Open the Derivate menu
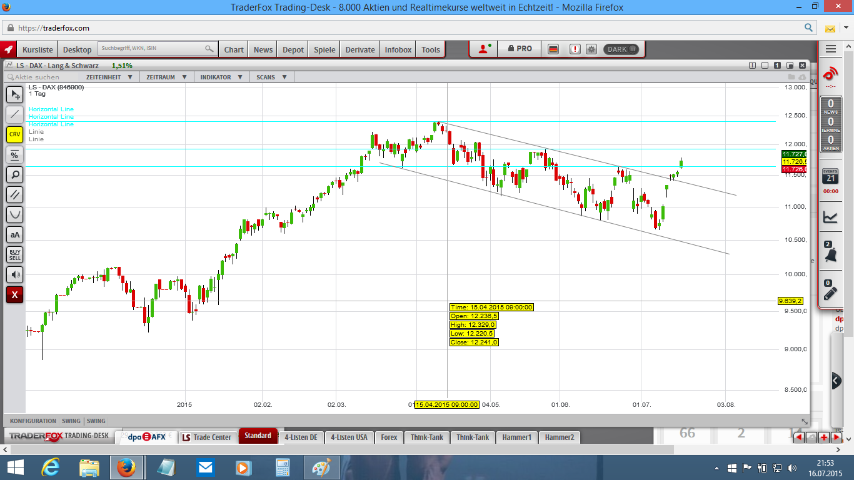Screen dimensions: 854x480 pyautogui.click(x=360, y=49)
